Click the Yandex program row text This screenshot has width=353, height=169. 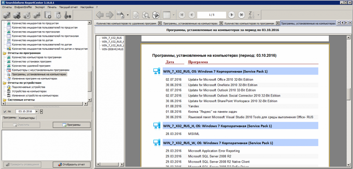click(193, 106)
